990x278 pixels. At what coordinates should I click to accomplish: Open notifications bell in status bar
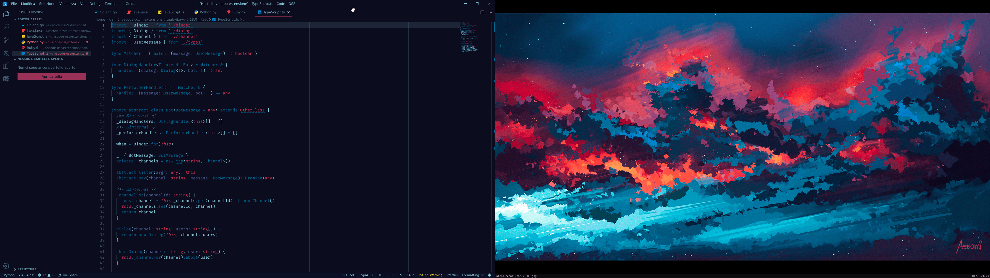(489, 275)
